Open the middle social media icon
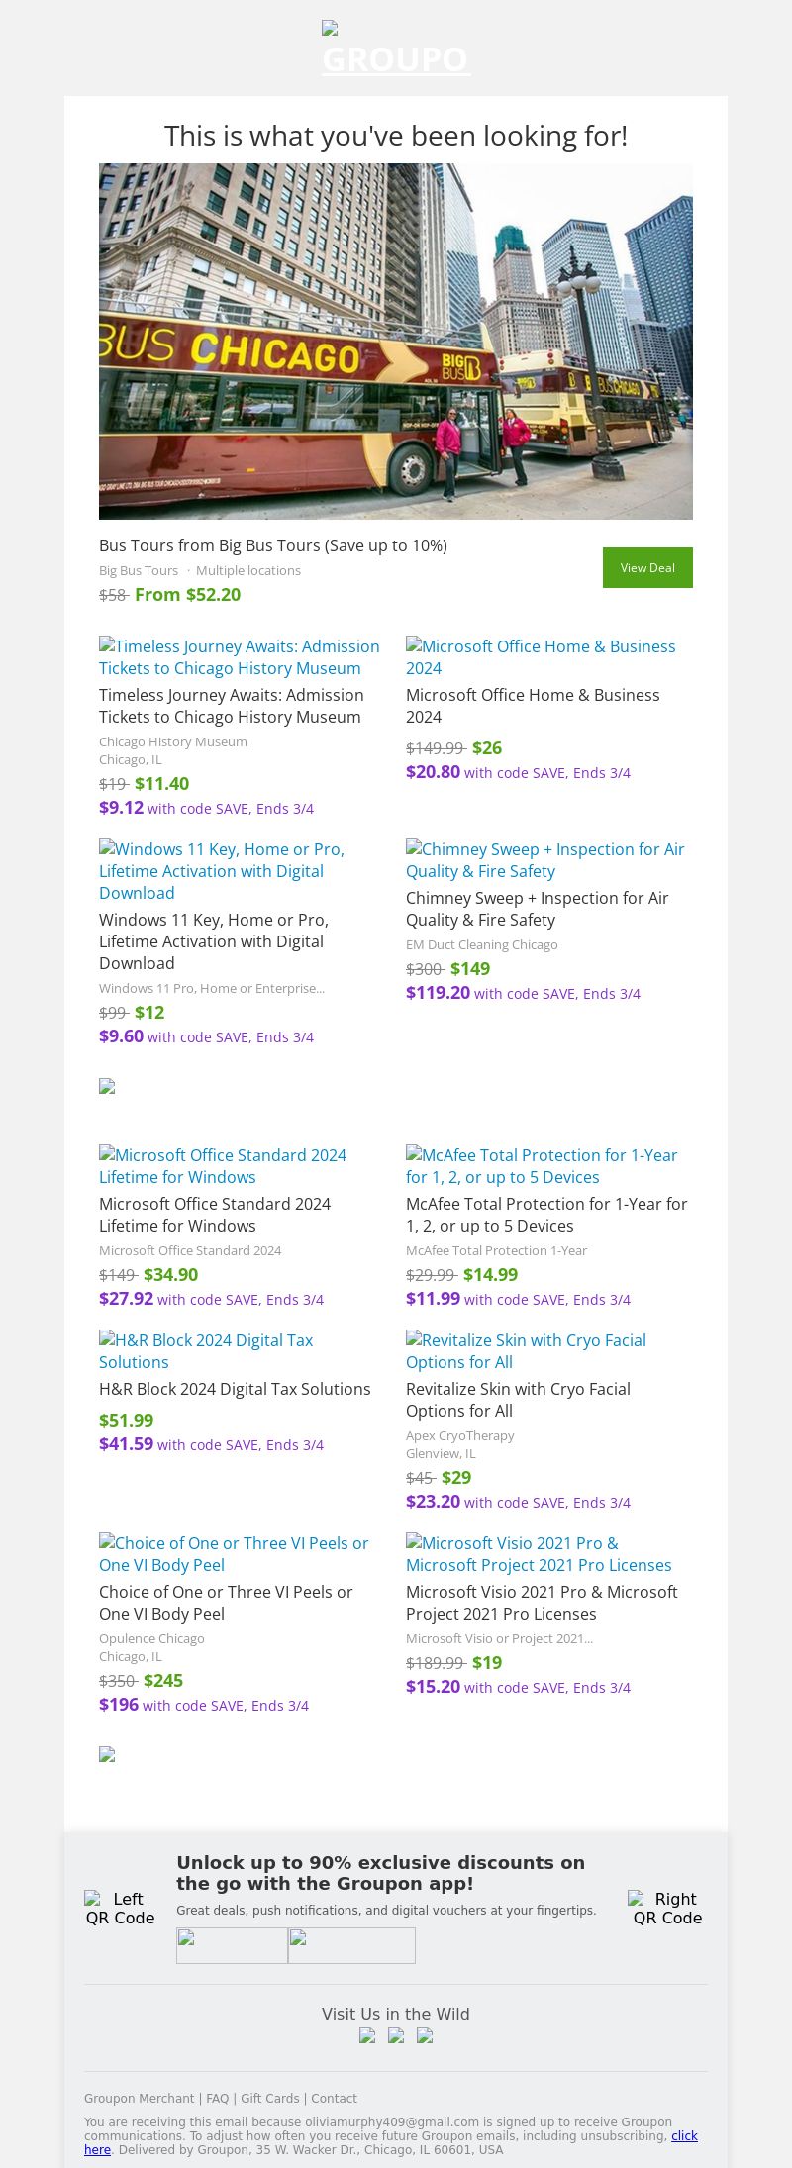Image resolution: width=792 pixels, height=2168 pixels. 396,2036
